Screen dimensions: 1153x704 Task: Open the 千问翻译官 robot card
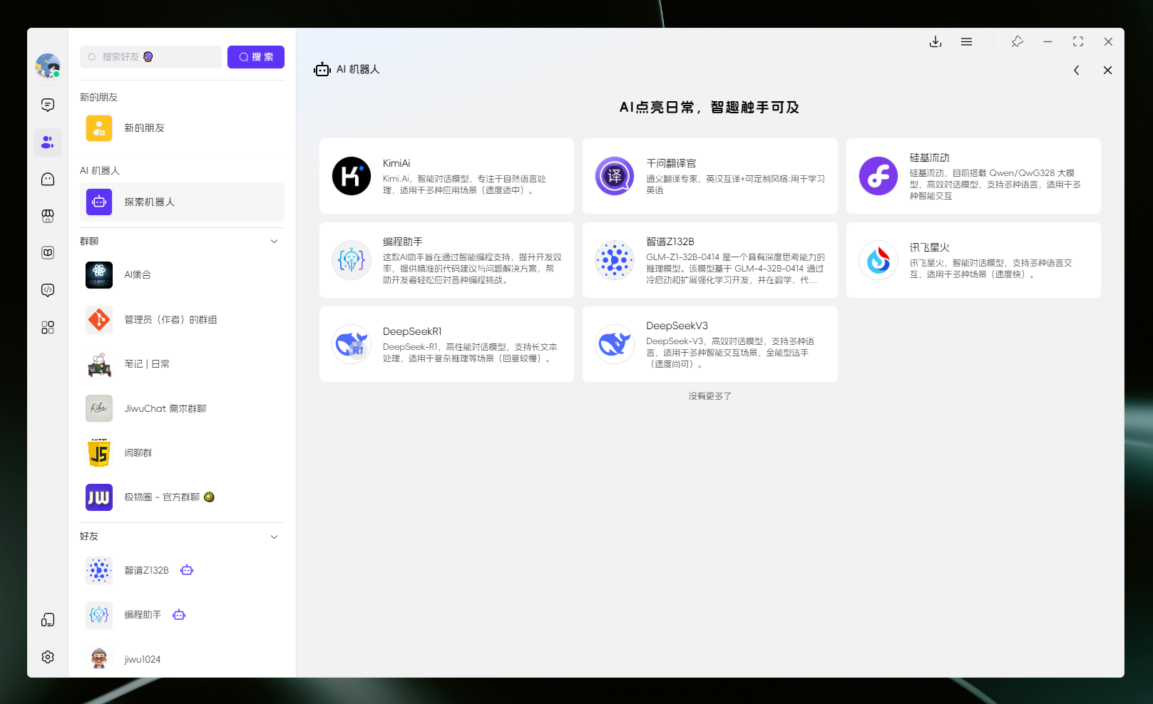[x=709, y=176]
